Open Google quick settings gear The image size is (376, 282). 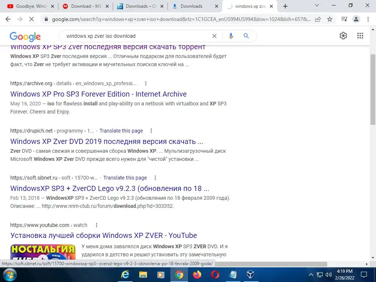coord(343,36)
